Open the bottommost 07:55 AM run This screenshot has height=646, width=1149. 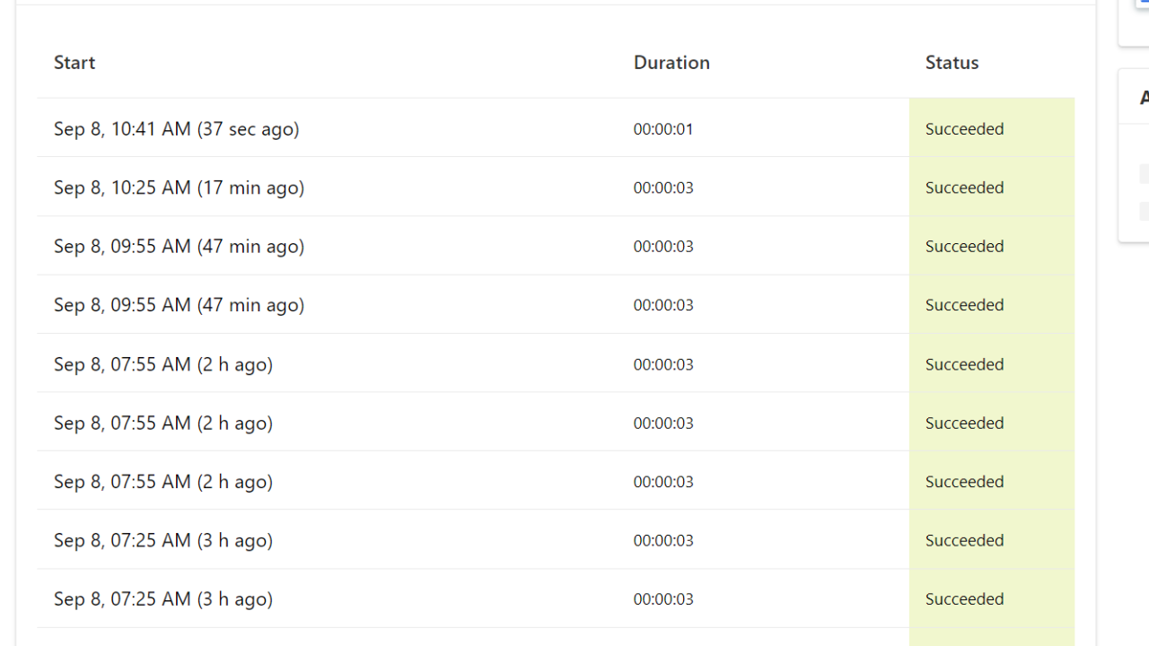click(163, 482)
